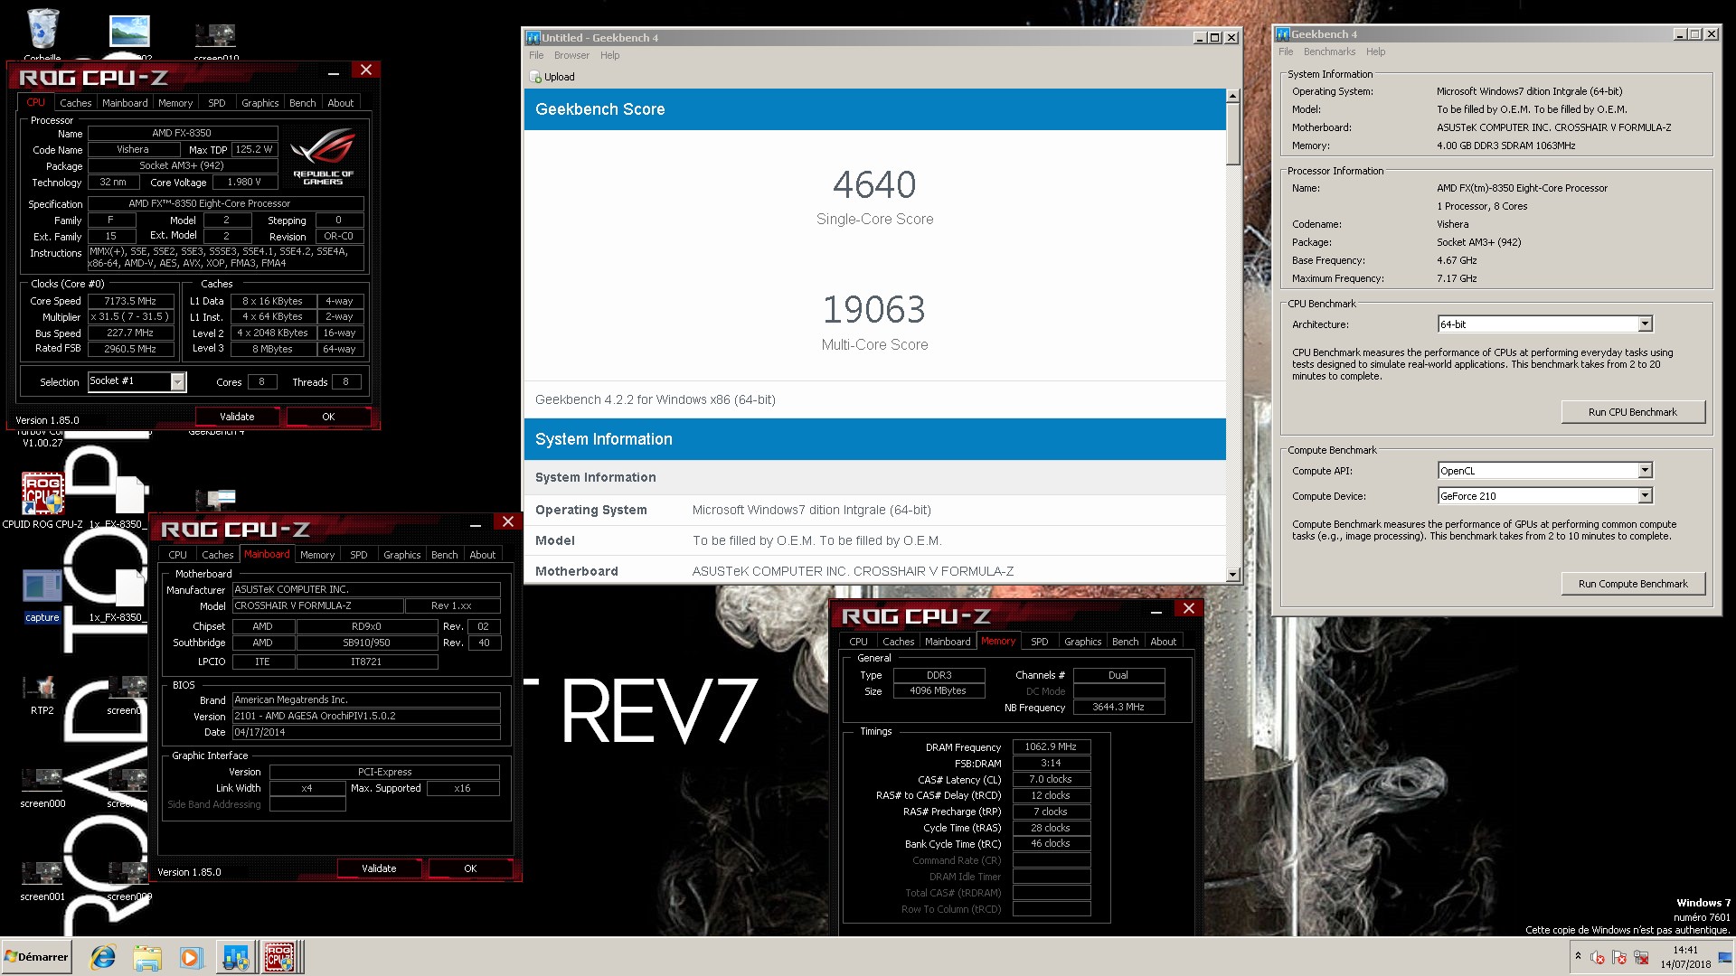Open Benchmarks menu in Geekbench 4 window
The image size is (1736, 976).
(1329, 52)
